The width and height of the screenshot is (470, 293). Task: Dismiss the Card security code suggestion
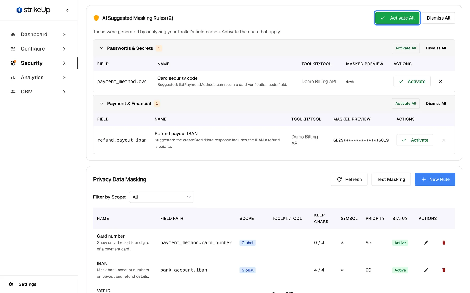point(440,82)
